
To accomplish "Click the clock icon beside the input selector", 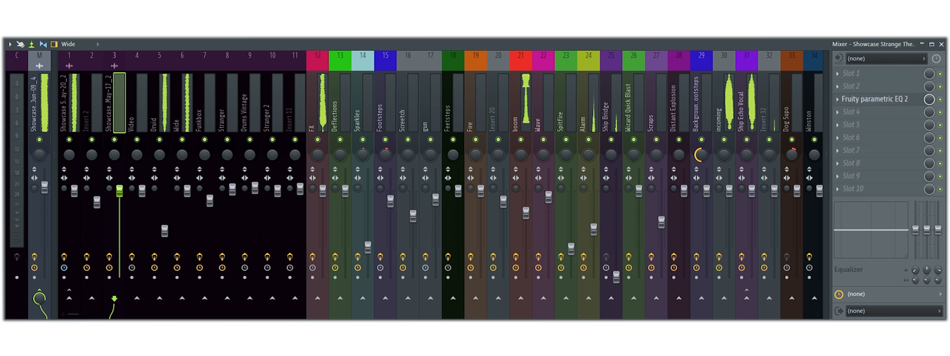I will point(936,59).
